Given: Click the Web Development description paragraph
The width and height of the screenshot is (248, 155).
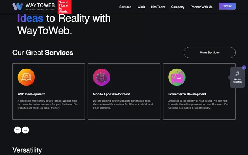Looking at the screenshot, I should pyautogui.click(x=48, y=104).
